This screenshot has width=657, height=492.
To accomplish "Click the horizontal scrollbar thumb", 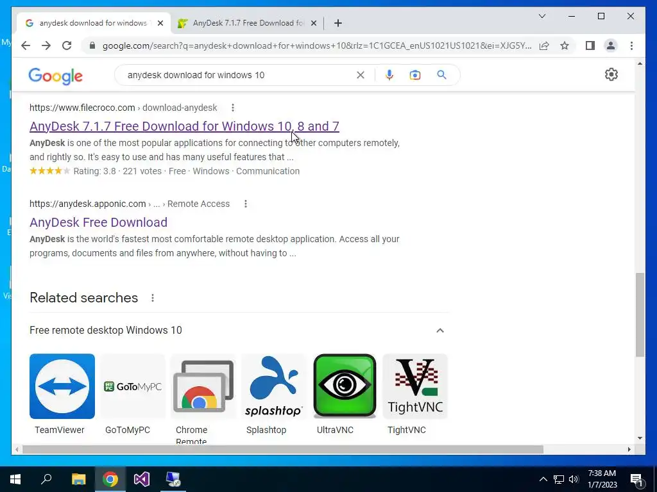I will click(283, 449).
